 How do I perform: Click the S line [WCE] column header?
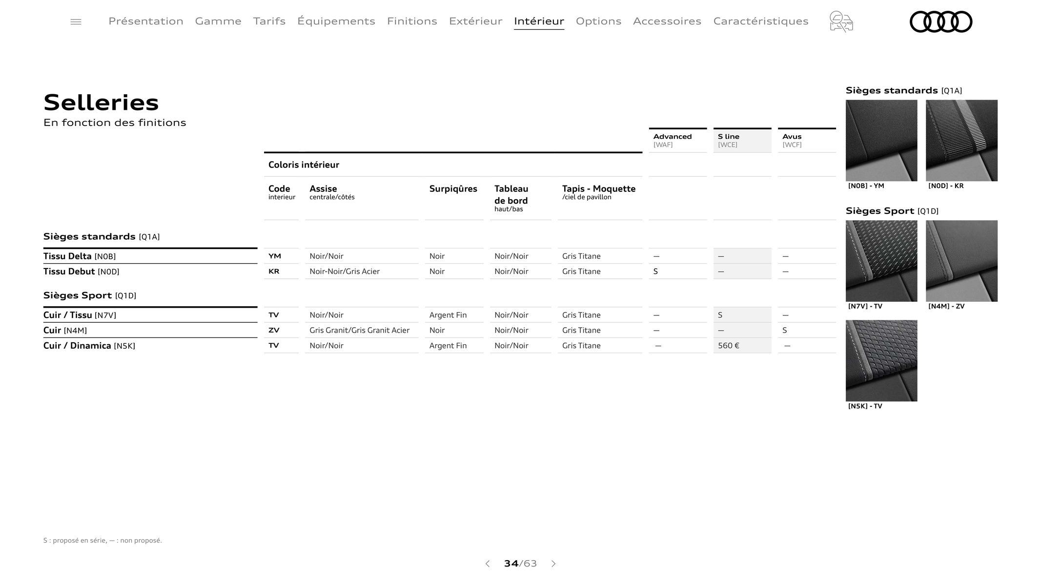click(742, 140)
